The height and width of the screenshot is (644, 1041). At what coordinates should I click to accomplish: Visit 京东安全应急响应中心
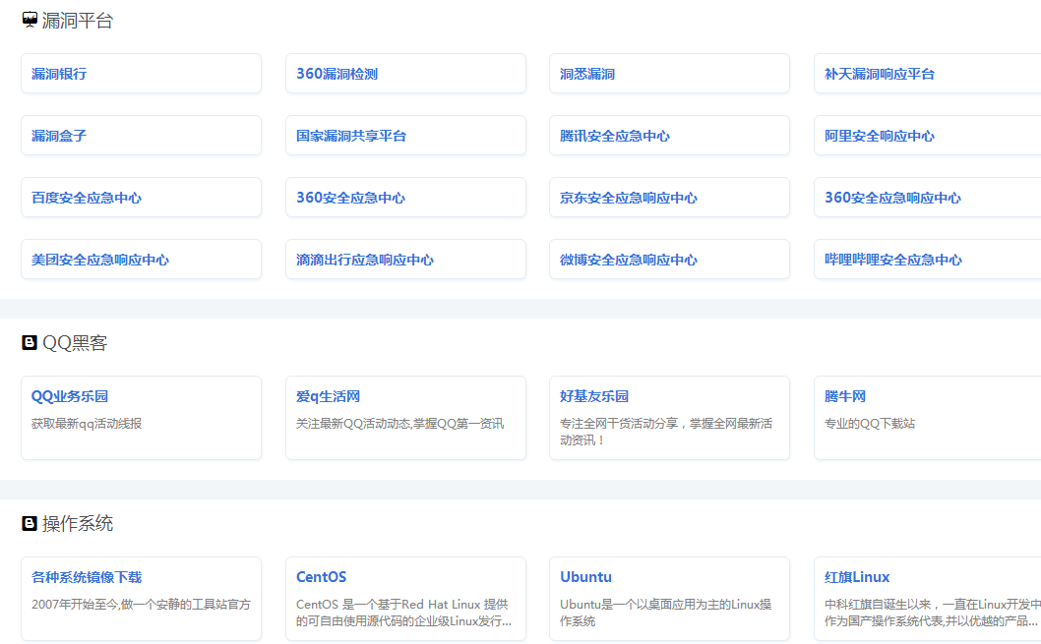(629, 198)
